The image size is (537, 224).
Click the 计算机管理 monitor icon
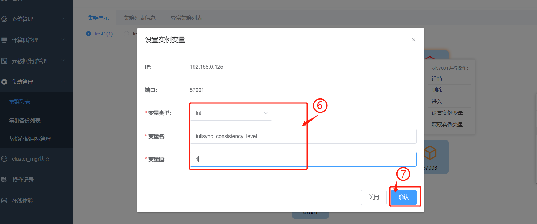[x=4, y=40]
